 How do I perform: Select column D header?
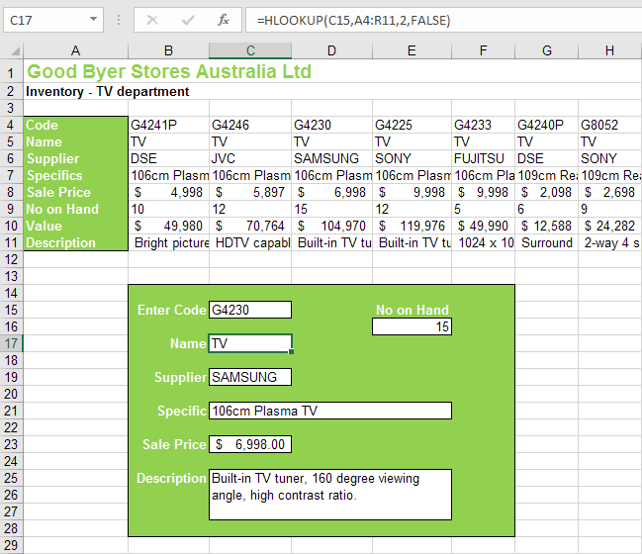[332, 50]
